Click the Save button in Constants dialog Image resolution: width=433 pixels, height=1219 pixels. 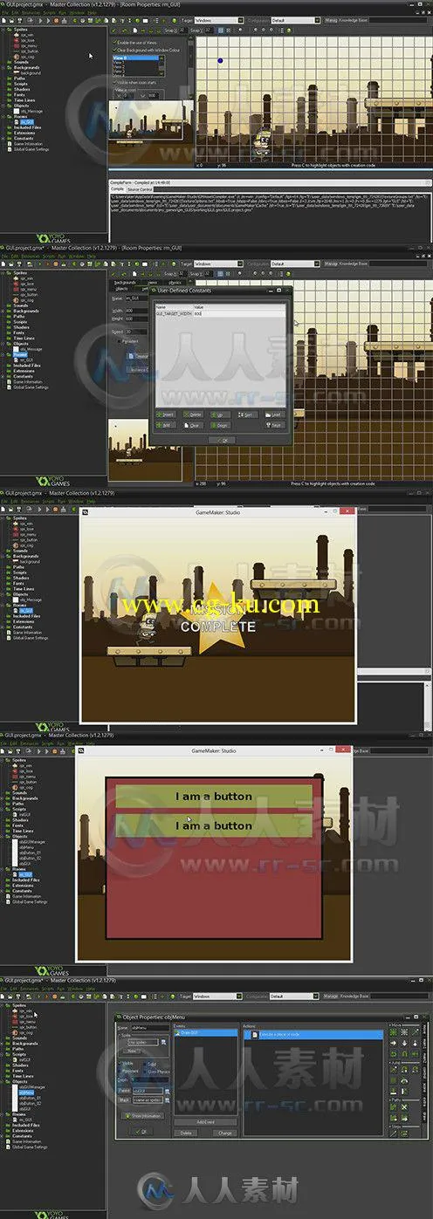coord(275,425)
